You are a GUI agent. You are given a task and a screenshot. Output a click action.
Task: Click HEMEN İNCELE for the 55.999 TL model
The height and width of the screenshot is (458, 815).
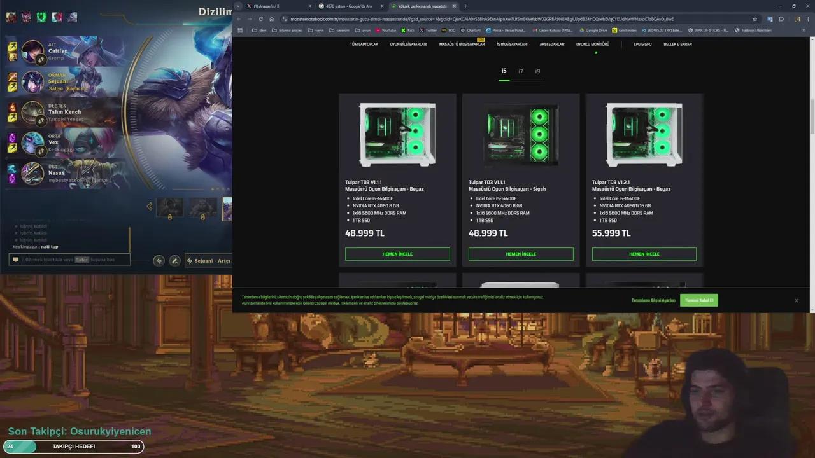[644, 254]
